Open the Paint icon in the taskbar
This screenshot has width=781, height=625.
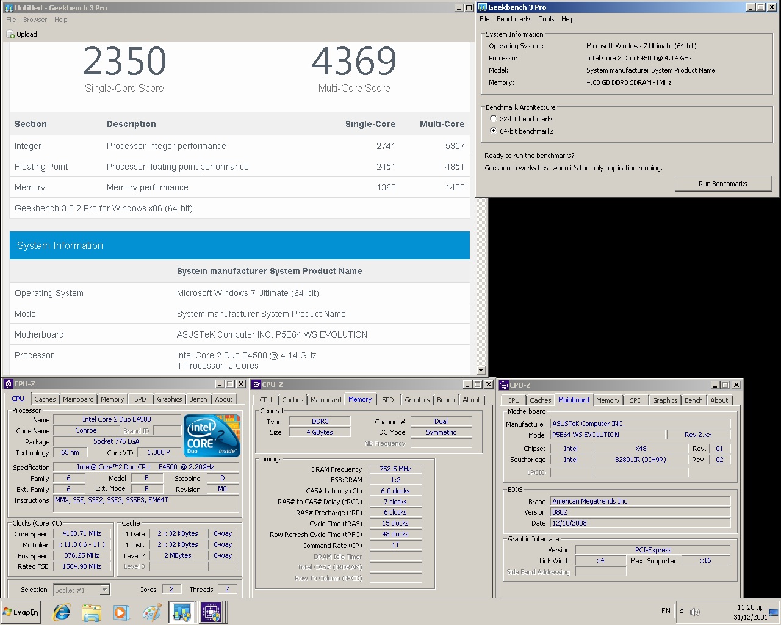point(151,612)
